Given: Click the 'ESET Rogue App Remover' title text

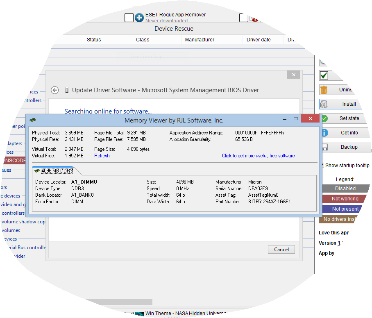Looking at the screenshot, I should point(176,14).
